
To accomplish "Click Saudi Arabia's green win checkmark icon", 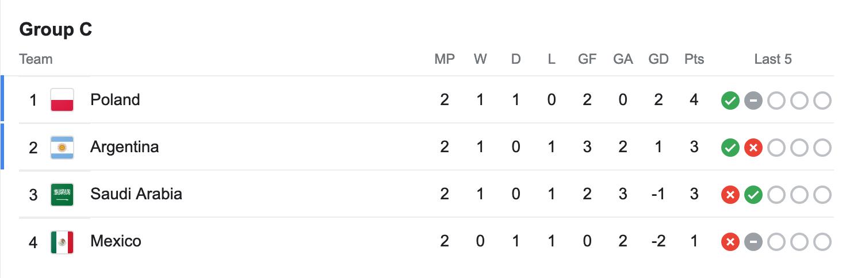I will pyautogui.click(x=753, y=195).
